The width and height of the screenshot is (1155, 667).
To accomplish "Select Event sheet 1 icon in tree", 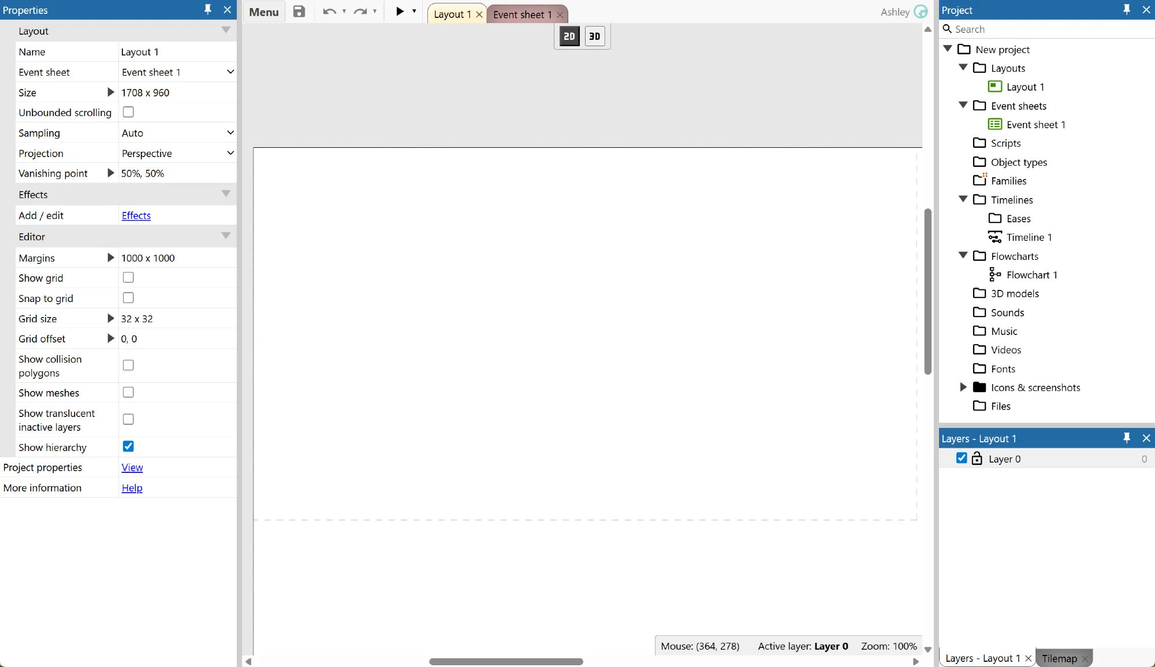I will (x=995, y=124).
